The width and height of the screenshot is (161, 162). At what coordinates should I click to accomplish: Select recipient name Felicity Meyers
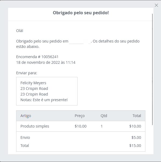point(33,83)
